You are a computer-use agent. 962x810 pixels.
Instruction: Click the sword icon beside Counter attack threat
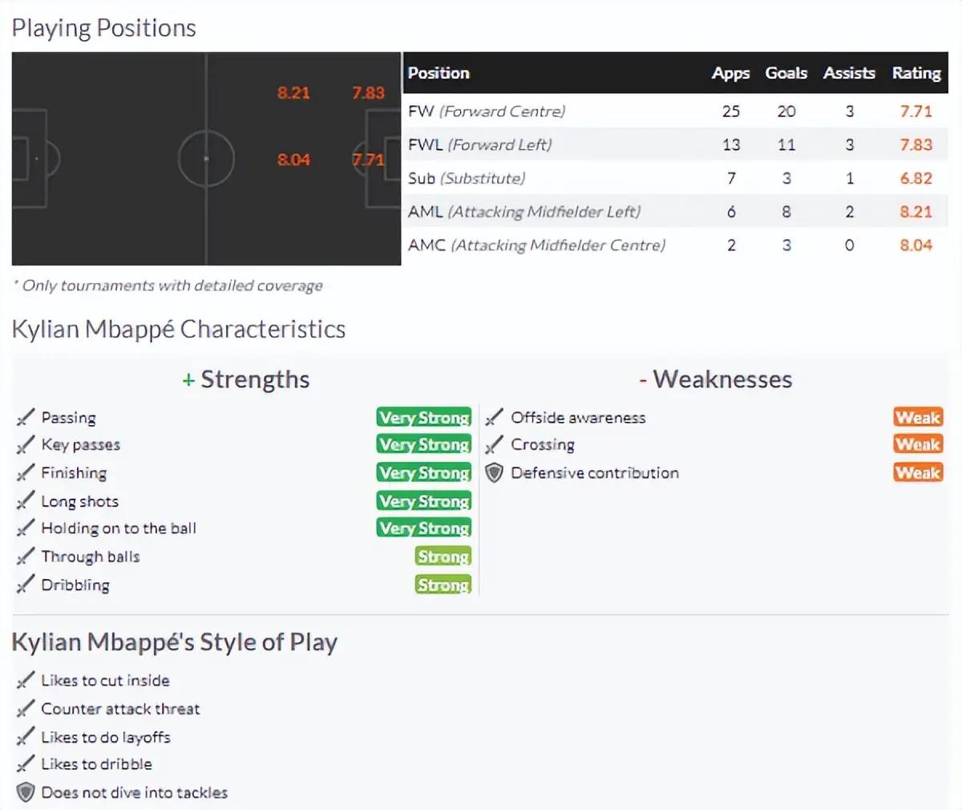[26, 708]
